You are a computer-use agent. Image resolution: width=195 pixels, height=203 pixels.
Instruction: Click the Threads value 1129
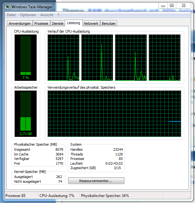click(x=119, y=154)
